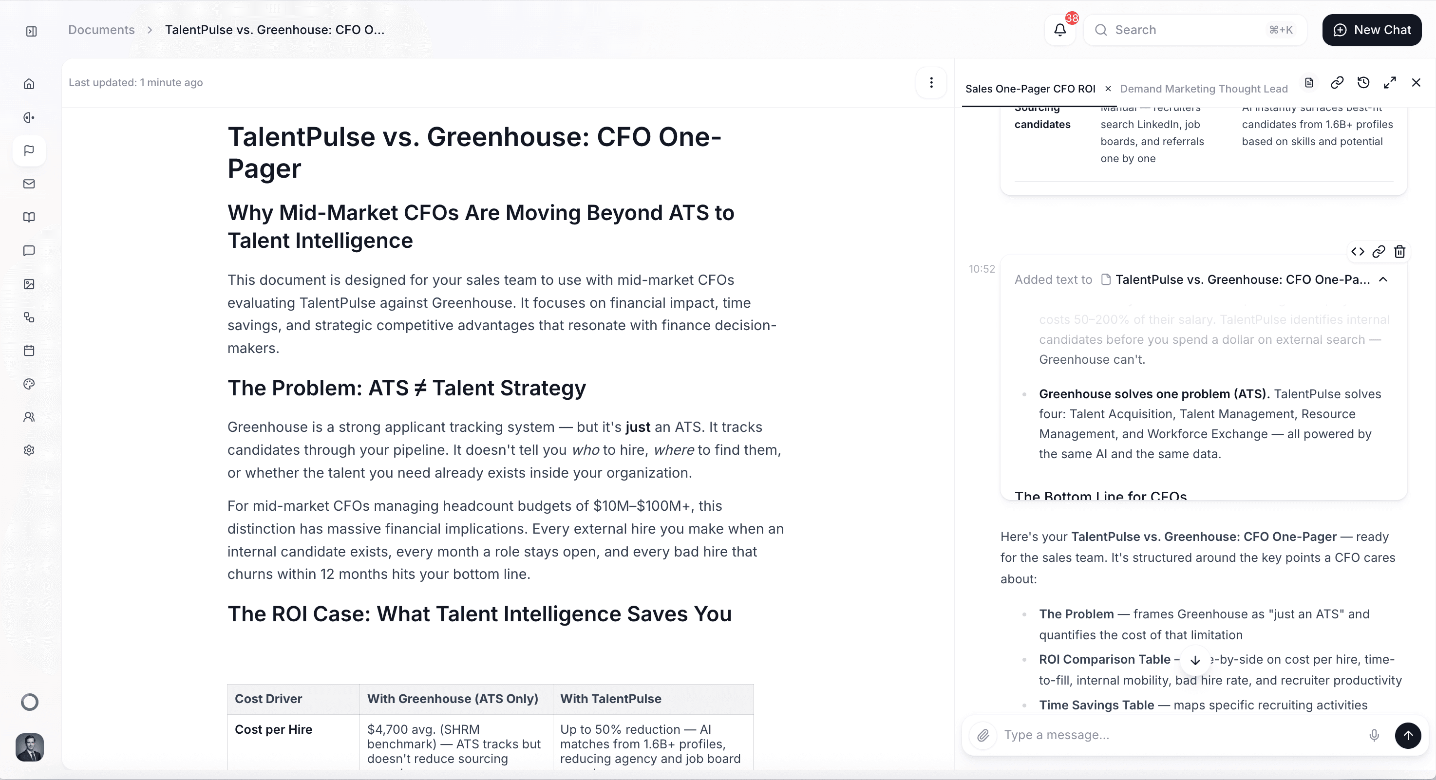Open version history of the document panel
The height and width of the screenshot is (780, 1436).
(1363, 82)
